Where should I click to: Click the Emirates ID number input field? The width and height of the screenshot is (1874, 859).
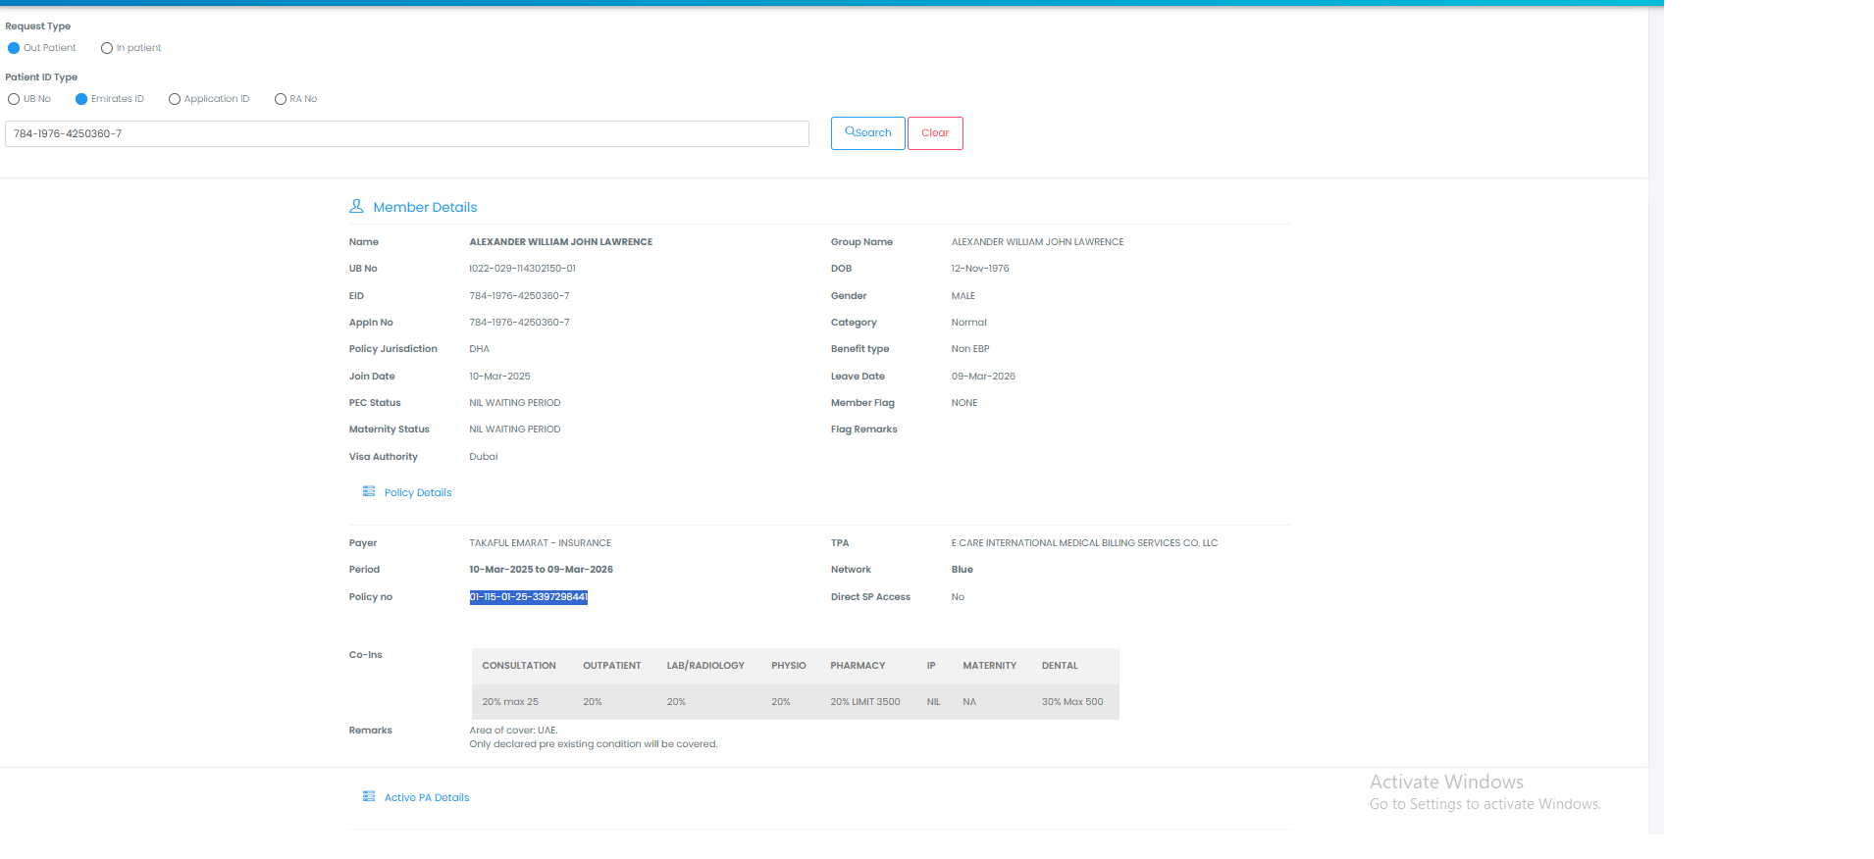[x=406, y=134]
